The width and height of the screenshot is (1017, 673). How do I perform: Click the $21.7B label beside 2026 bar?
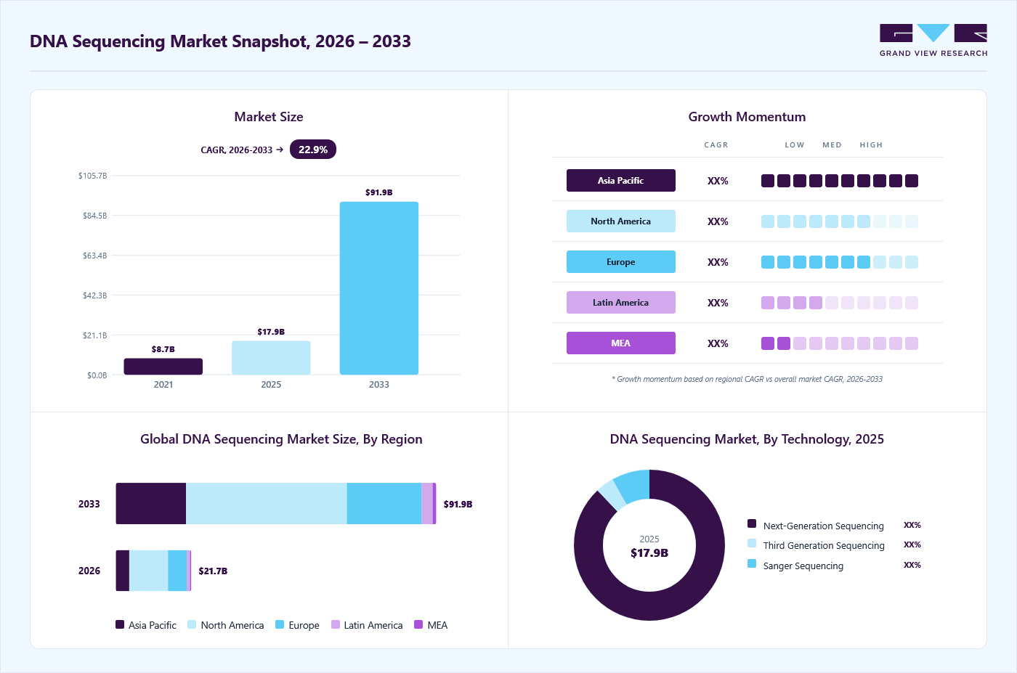point(213,571)
